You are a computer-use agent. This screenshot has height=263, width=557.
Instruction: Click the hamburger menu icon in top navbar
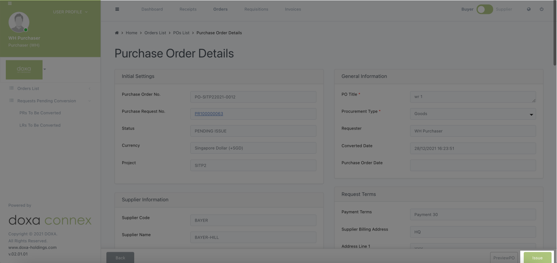pos(117,9)
